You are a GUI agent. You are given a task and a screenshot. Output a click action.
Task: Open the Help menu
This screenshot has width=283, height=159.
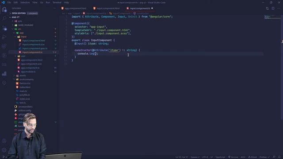[66, 3]
